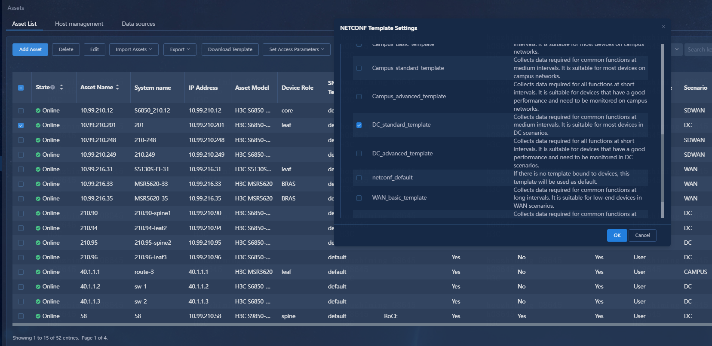Switch to the Host management tab
712x346 pixels.
point(79,24)
